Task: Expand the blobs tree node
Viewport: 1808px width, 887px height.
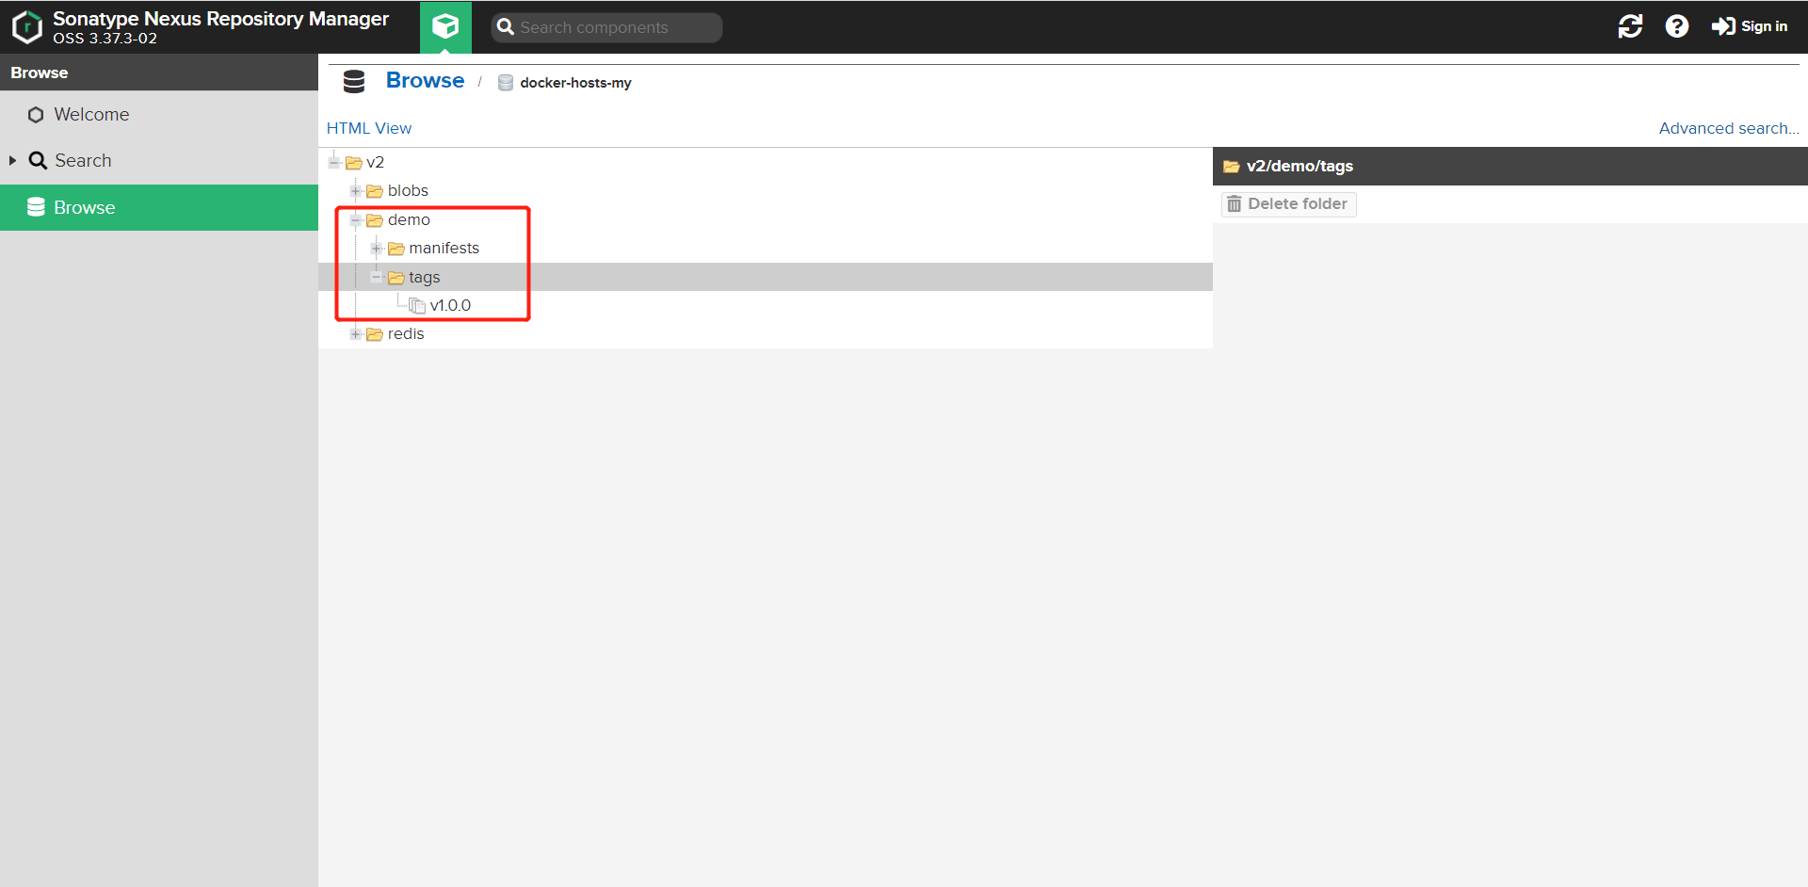Action: [356, 191]
